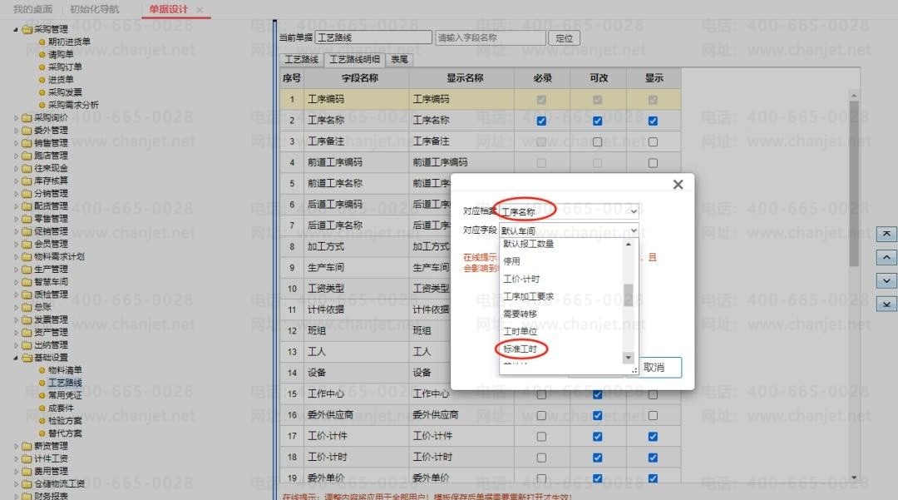Click the move-down arrow button
This screenshot has width=898, height=500.
point(886,280)
